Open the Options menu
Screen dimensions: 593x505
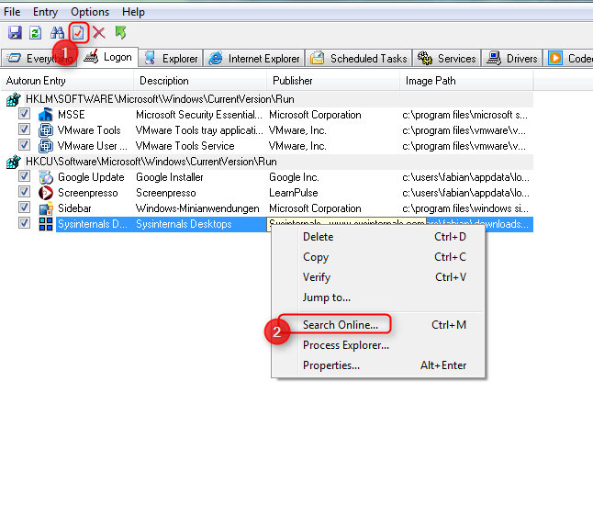[90, 12]
